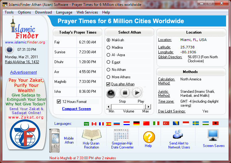Choose the Albanian flag language

pyautogui.click(x=216, y=123)
